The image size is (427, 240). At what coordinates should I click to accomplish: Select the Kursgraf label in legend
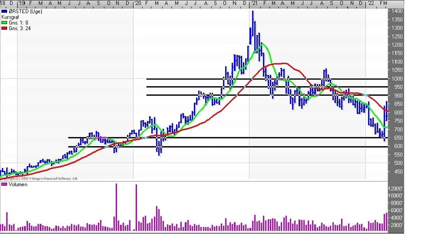coord(10,17)
